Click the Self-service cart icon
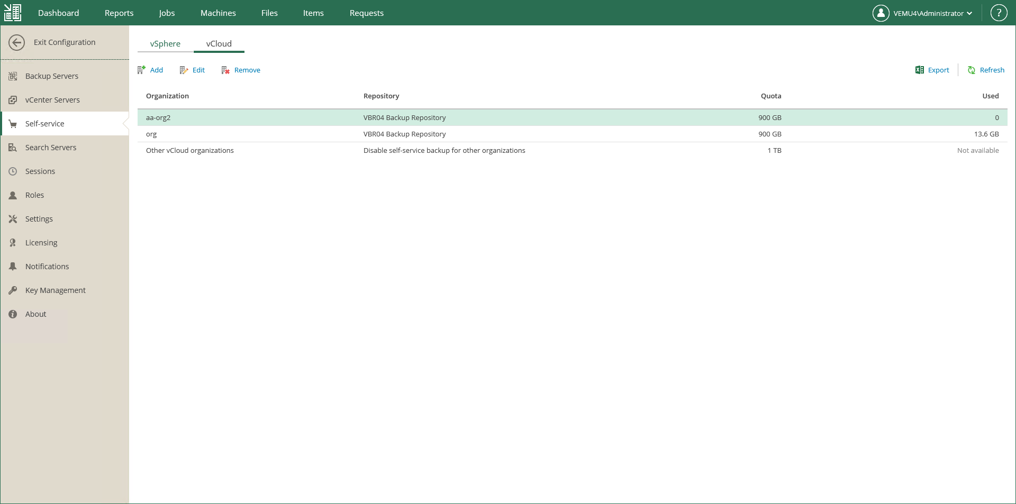This screenshot has height=504, width=1016. pyautogui.click(x=13, y=124)
